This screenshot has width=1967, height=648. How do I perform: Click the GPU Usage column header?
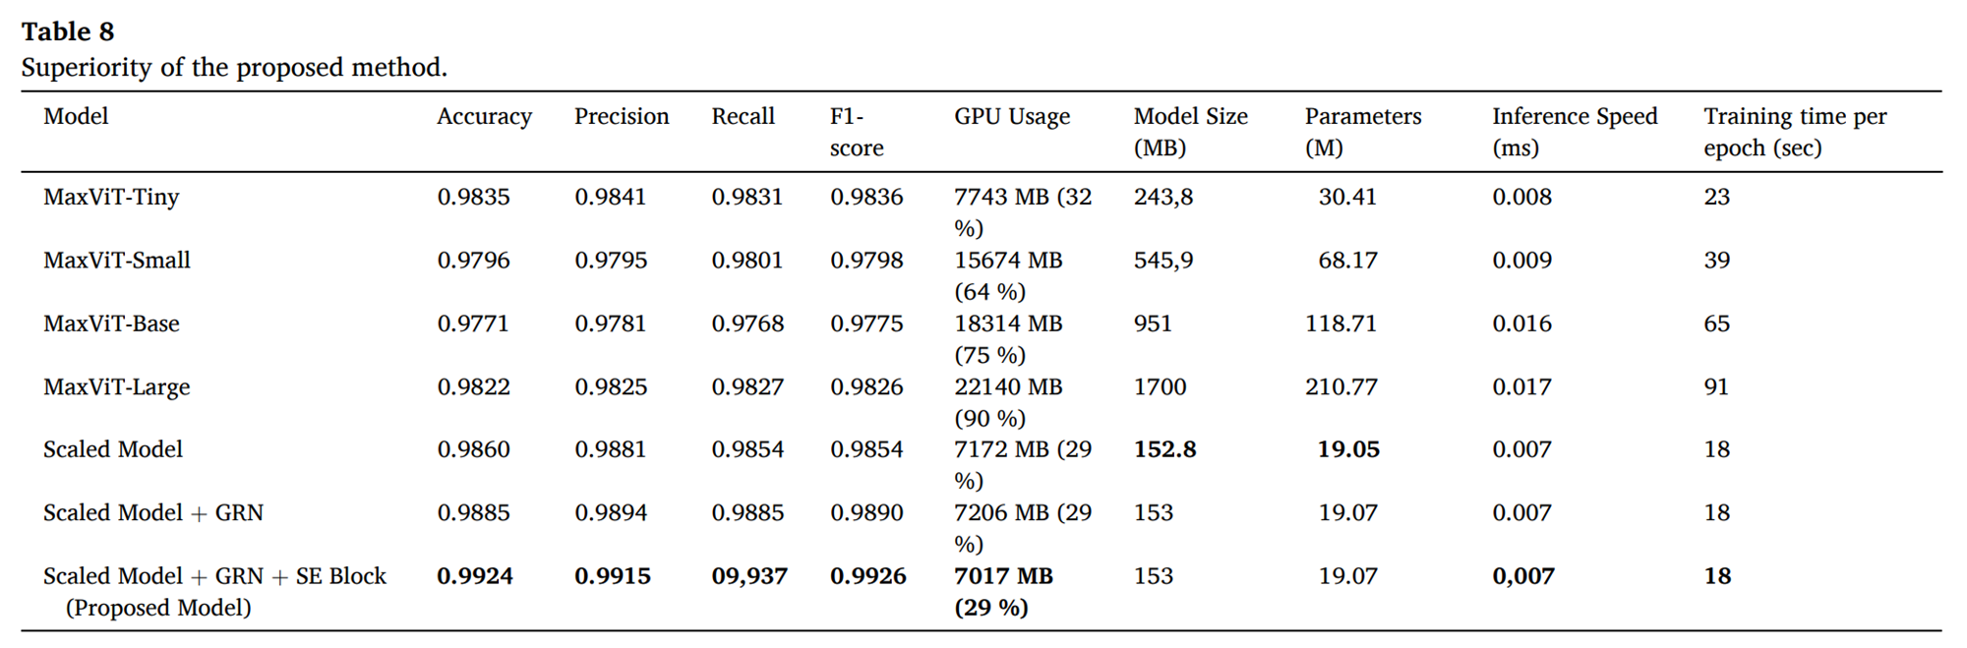point(1011,116)
